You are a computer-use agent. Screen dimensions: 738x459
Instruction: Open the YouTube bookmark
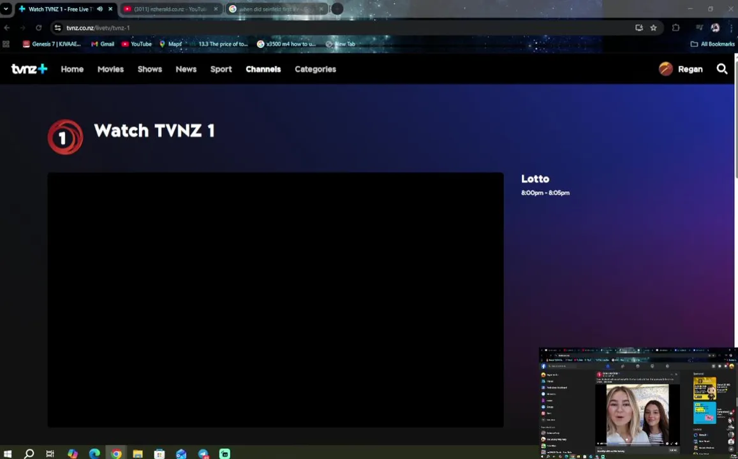point(137,44)
